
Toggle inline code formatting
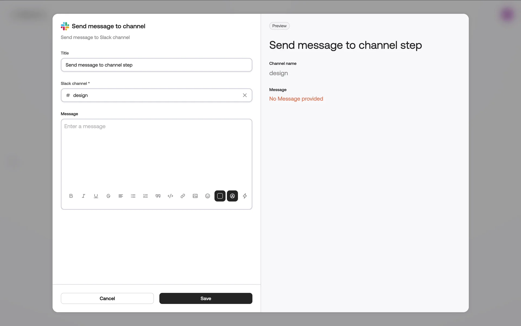point(170,196)
